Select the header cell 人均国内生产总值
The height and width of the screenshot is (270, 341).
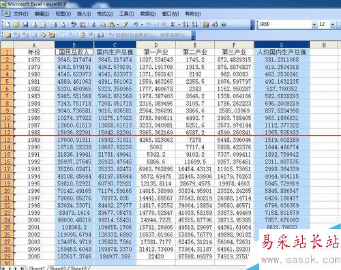pyautogui.click(x=282, y=52)
